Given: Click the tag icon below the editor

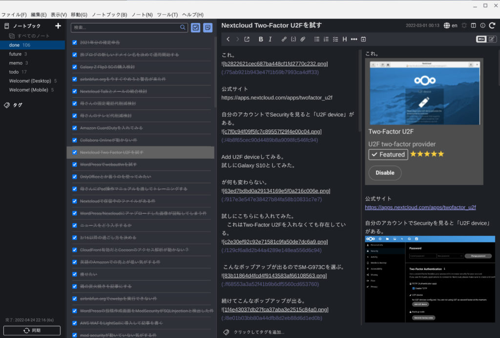Looking at the screenshot, I should coord(226,332).
